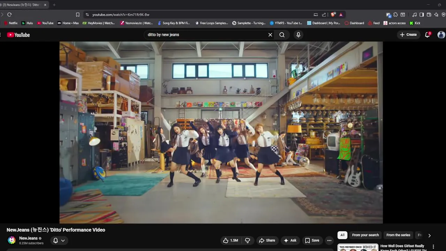Click the video player to pause playback
This screenshot has width=446, height=251.
click(x=221, y=132)
